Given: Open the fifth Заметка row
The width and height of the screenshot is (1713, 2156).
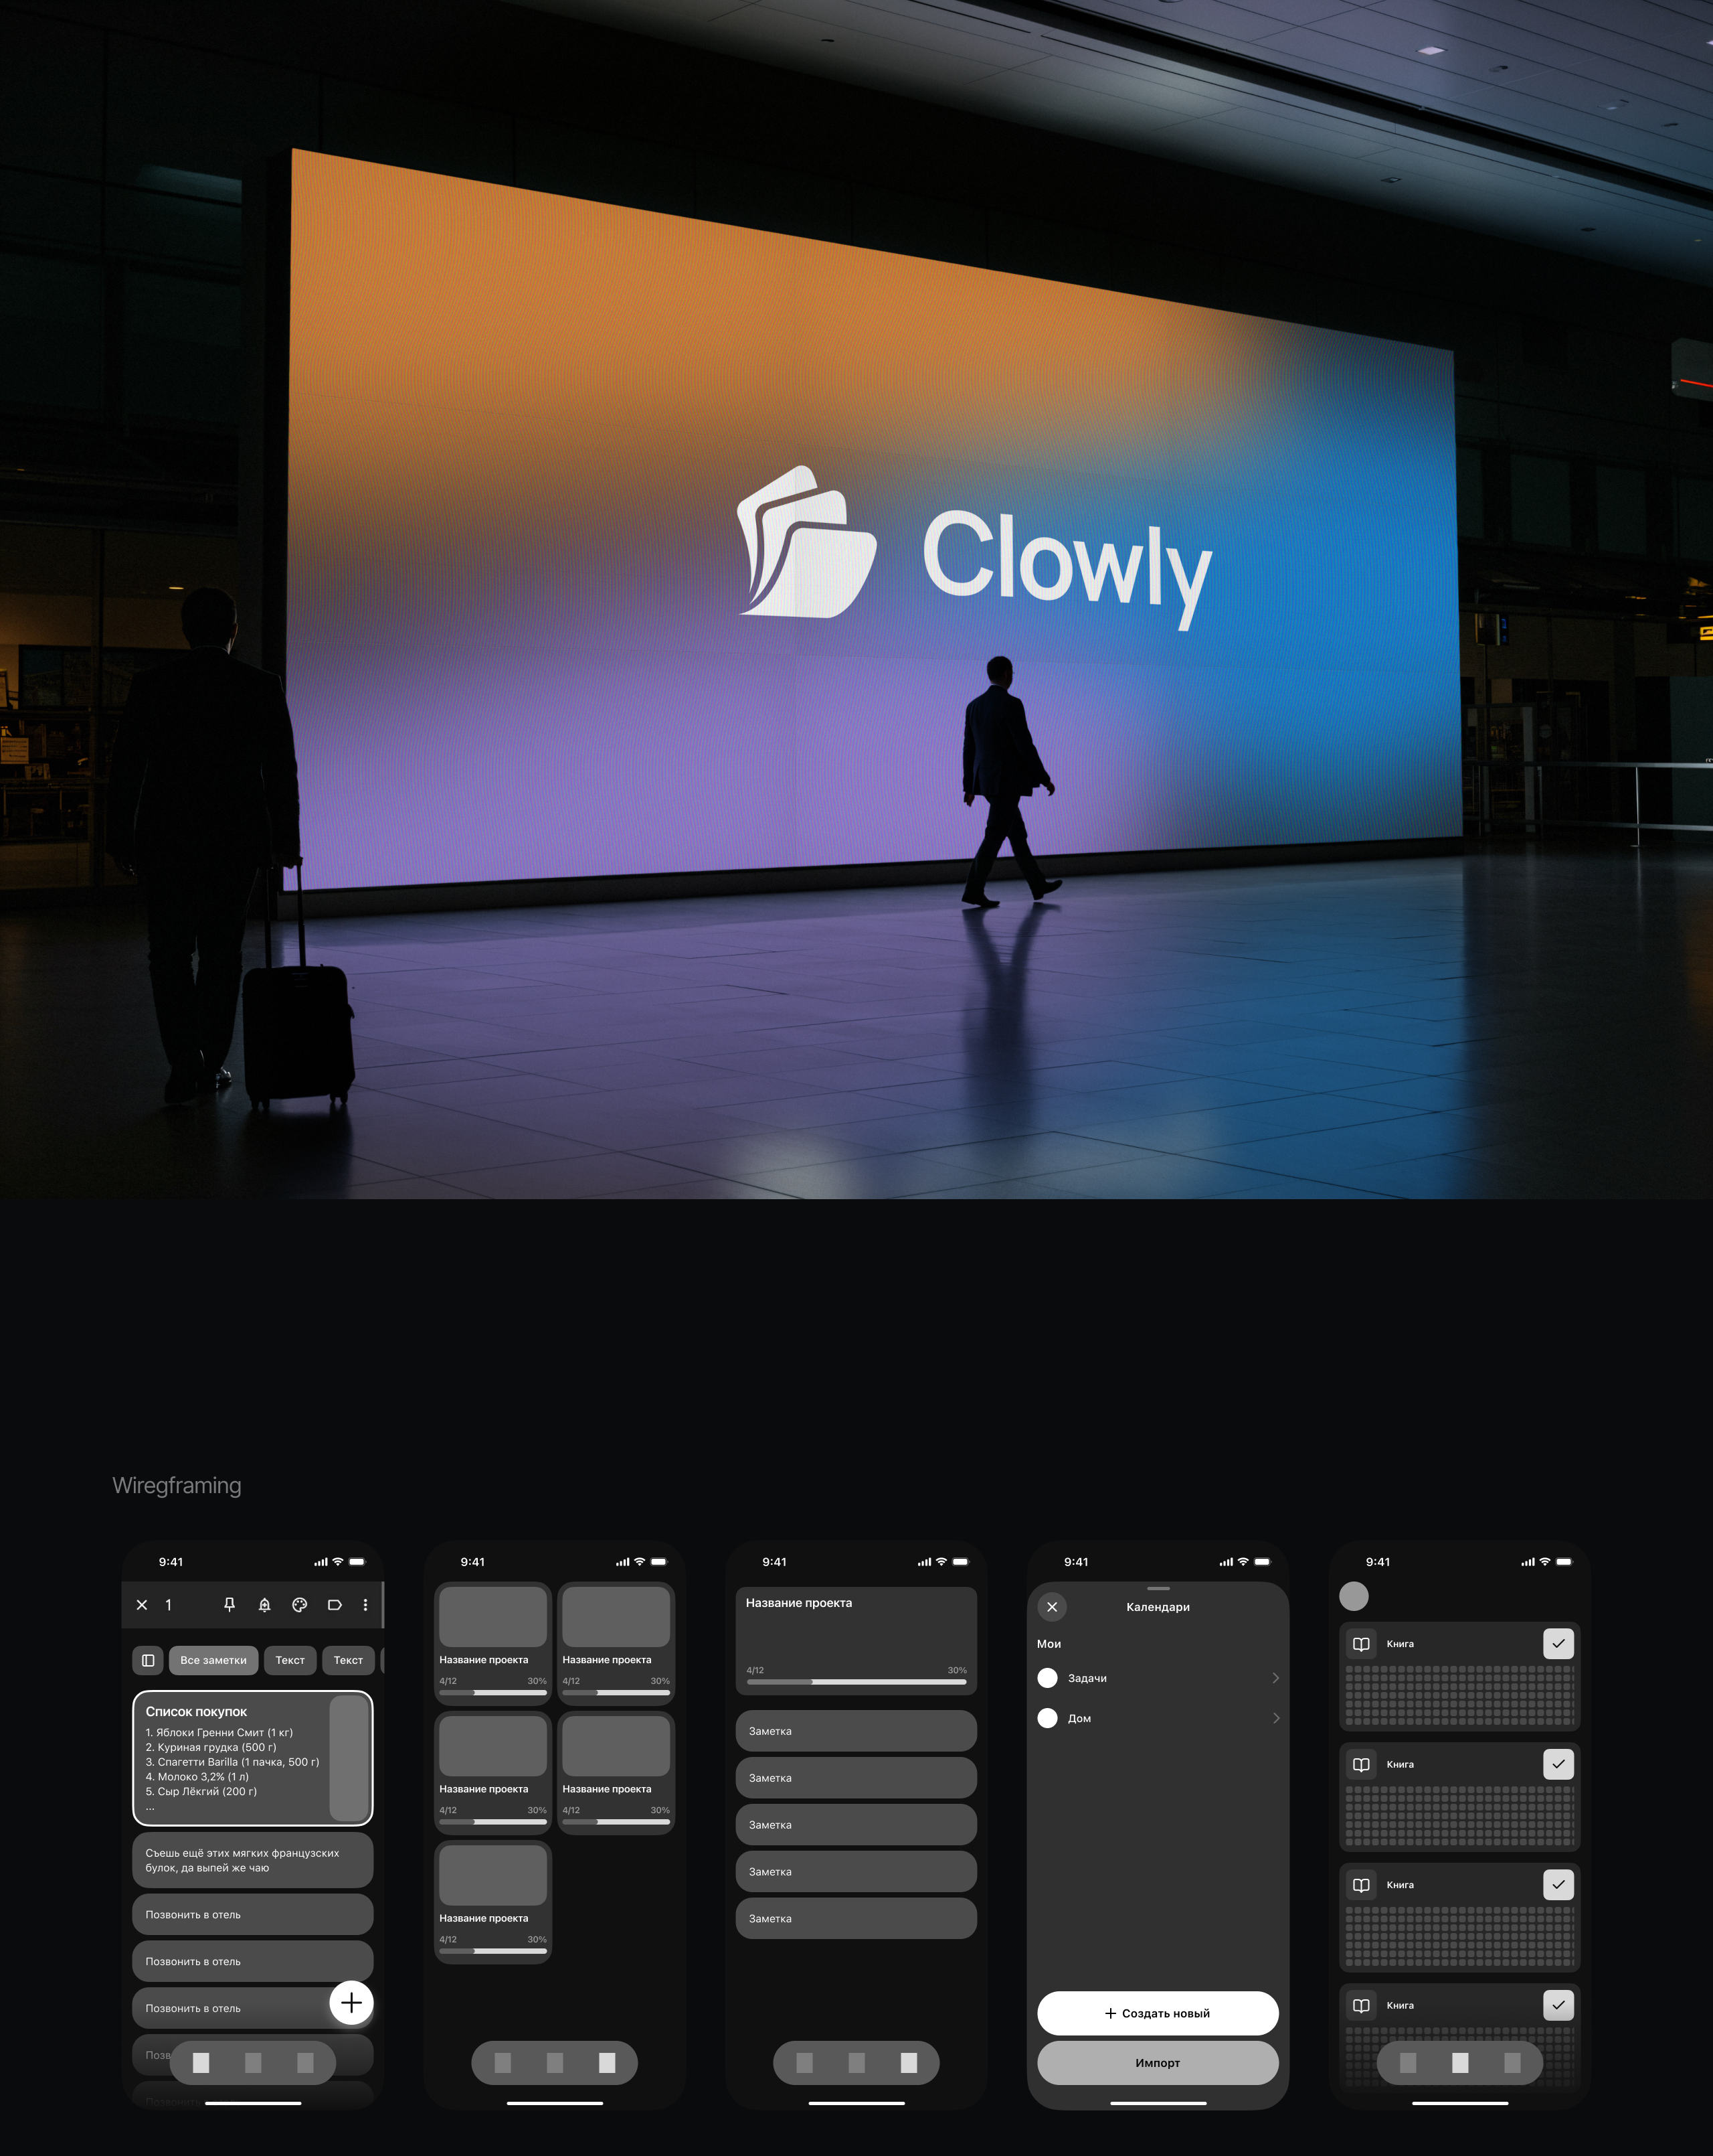Looking at the screenshot, I should click(856, 1918).
